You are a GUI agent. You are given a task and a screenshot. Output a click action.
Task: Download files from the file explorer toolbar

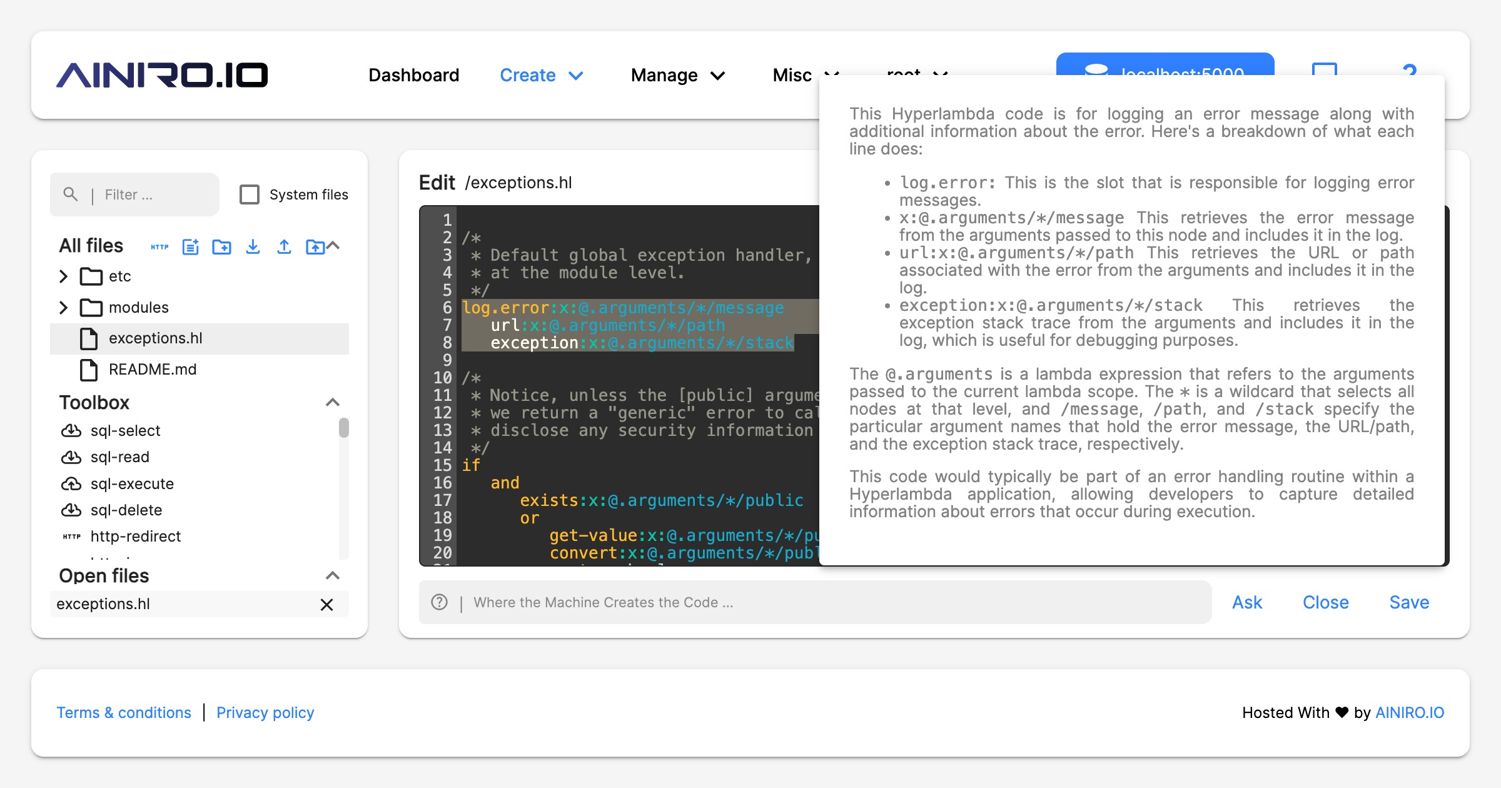pos(253,246)
